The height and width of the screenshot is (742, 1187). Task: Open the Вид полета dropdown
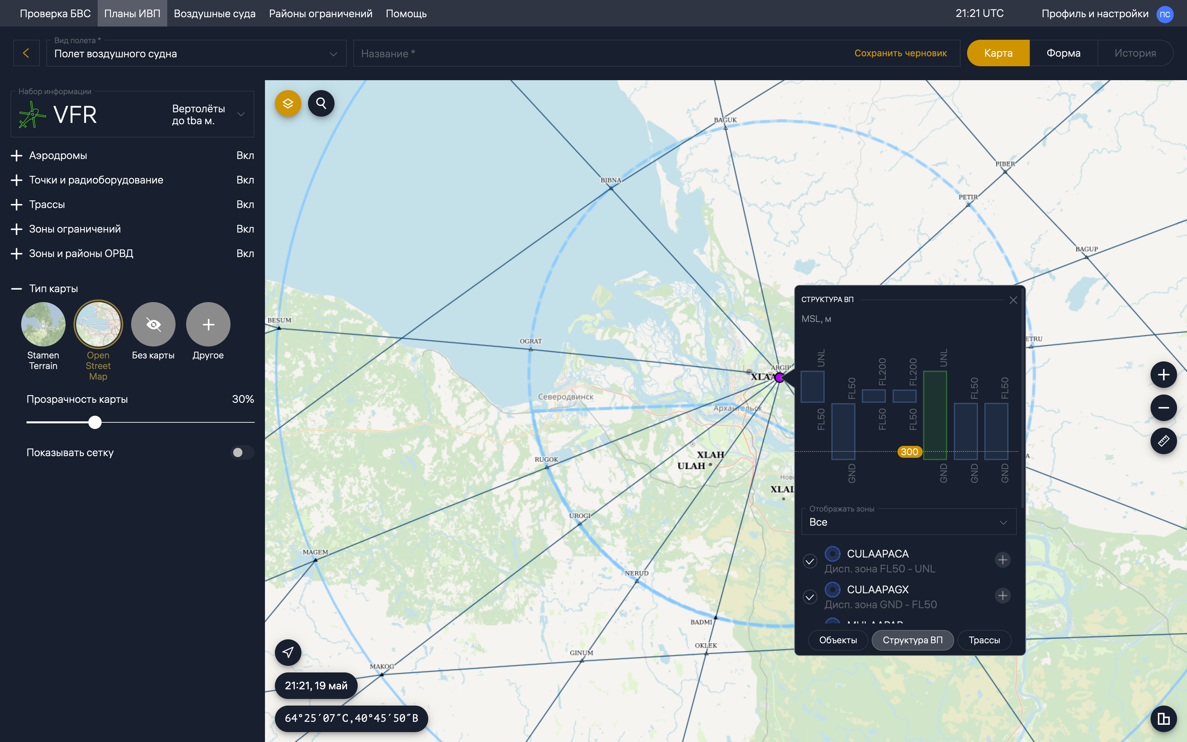(196, 53)
